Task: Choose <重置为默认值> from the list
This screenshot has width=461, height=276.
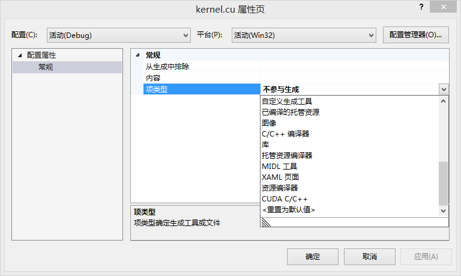Action: (x=350, y=210)
